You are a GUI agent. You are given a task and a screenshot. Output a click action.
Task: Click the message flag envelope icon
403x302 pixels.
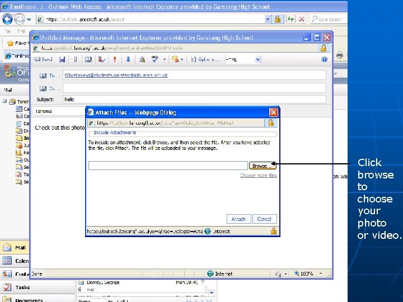[175, 59]
